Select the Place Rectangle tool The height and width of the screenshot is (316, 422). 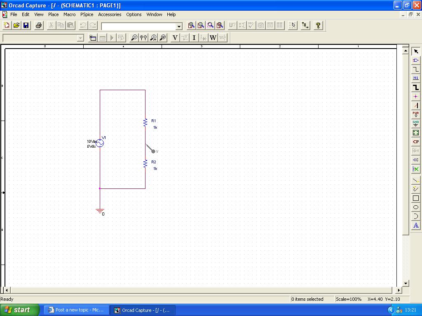[416, 198]
